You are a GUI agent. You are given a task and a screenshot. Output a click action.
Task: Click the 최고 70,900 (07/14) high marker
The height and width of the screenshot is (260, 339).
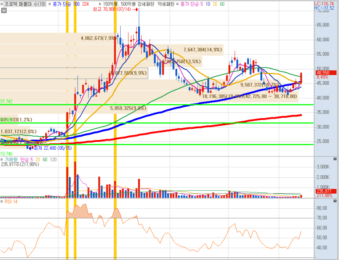coord(115,9)
